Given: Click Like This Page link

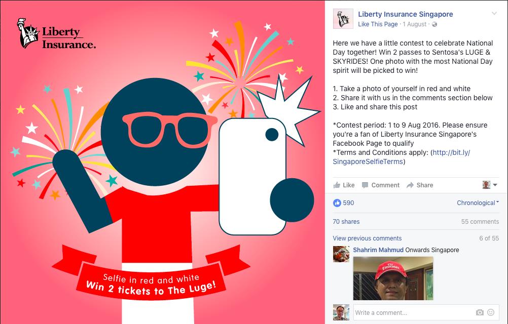Looking at the screenshot, I should tap(378, 24).
